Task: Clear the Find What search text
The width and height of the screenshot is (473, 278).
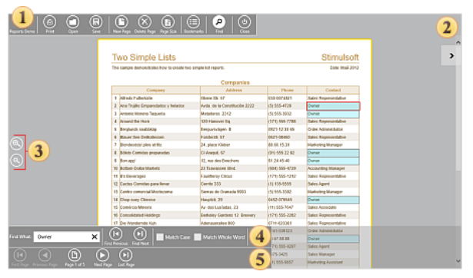Action: tap(95, 237)
